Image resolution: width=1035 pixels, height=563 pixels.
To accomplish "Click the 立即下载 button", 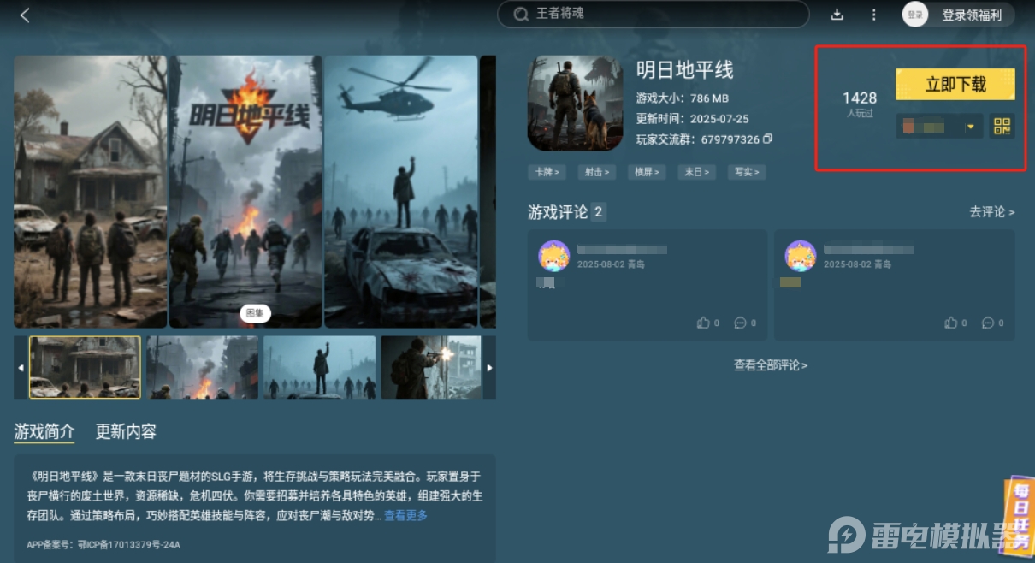I will point(955,85).
